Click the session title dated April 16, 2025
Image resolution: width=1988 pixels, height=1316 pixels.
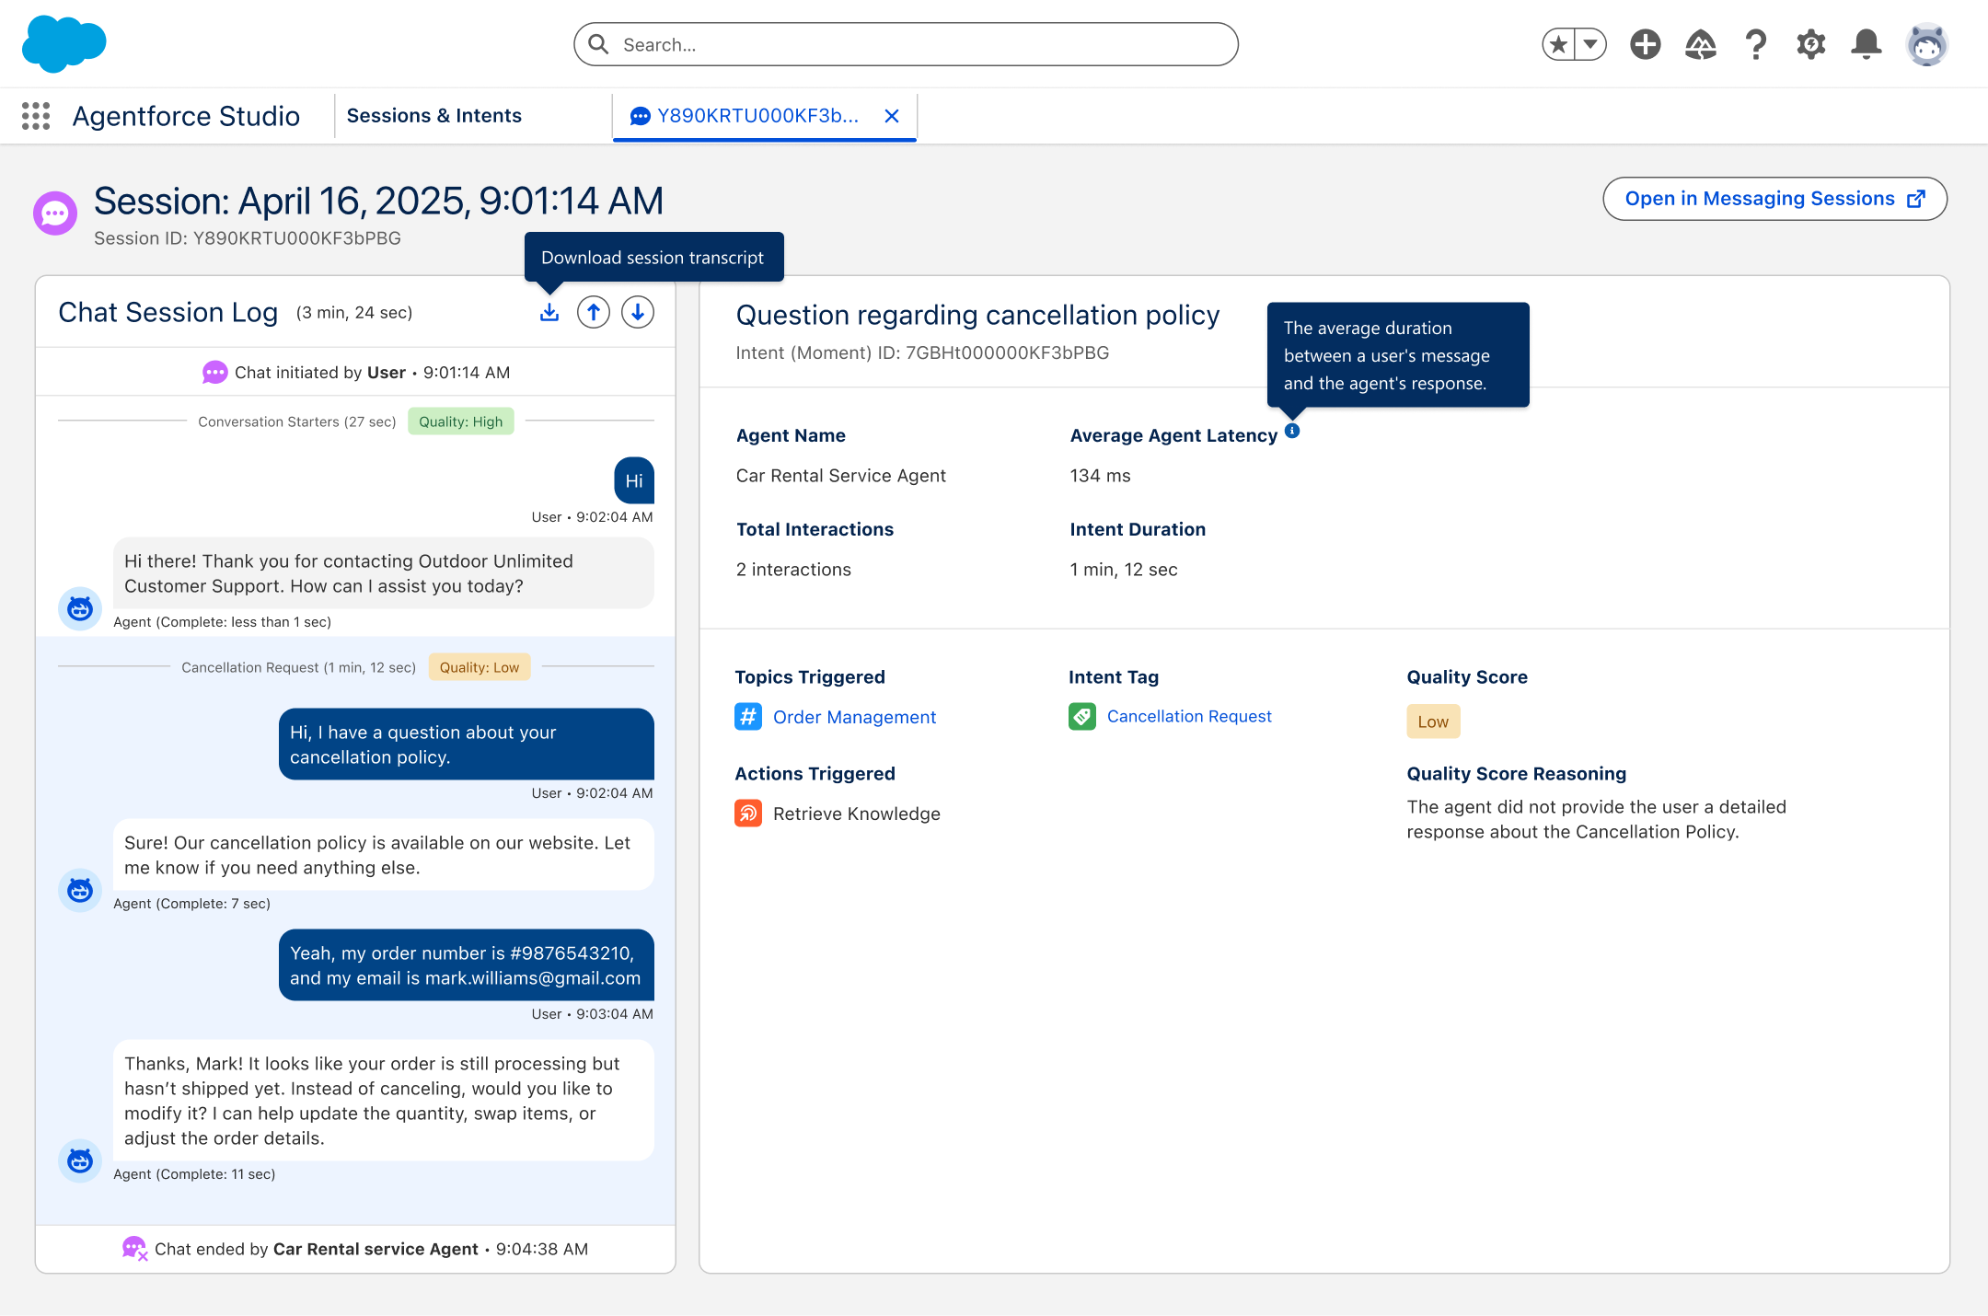(378, 201)
